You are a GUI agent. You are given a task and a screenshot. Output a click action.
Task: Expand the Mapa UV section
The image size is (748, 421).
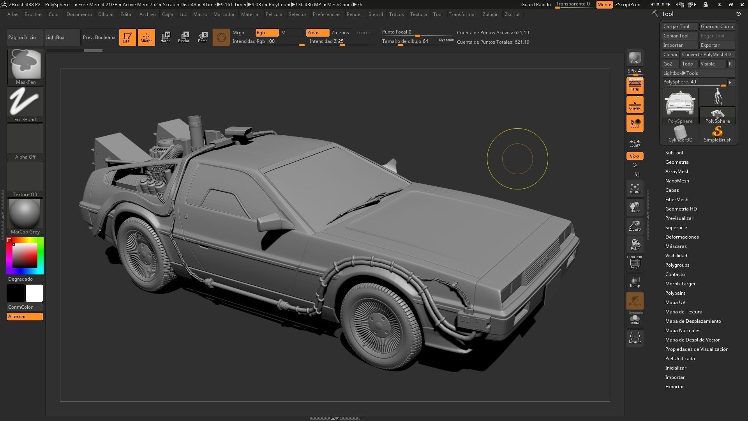(x=675, y=302)
